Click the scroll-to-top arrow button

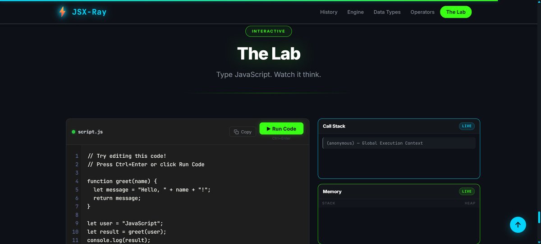pyautogui.click(x=518, y=225)
